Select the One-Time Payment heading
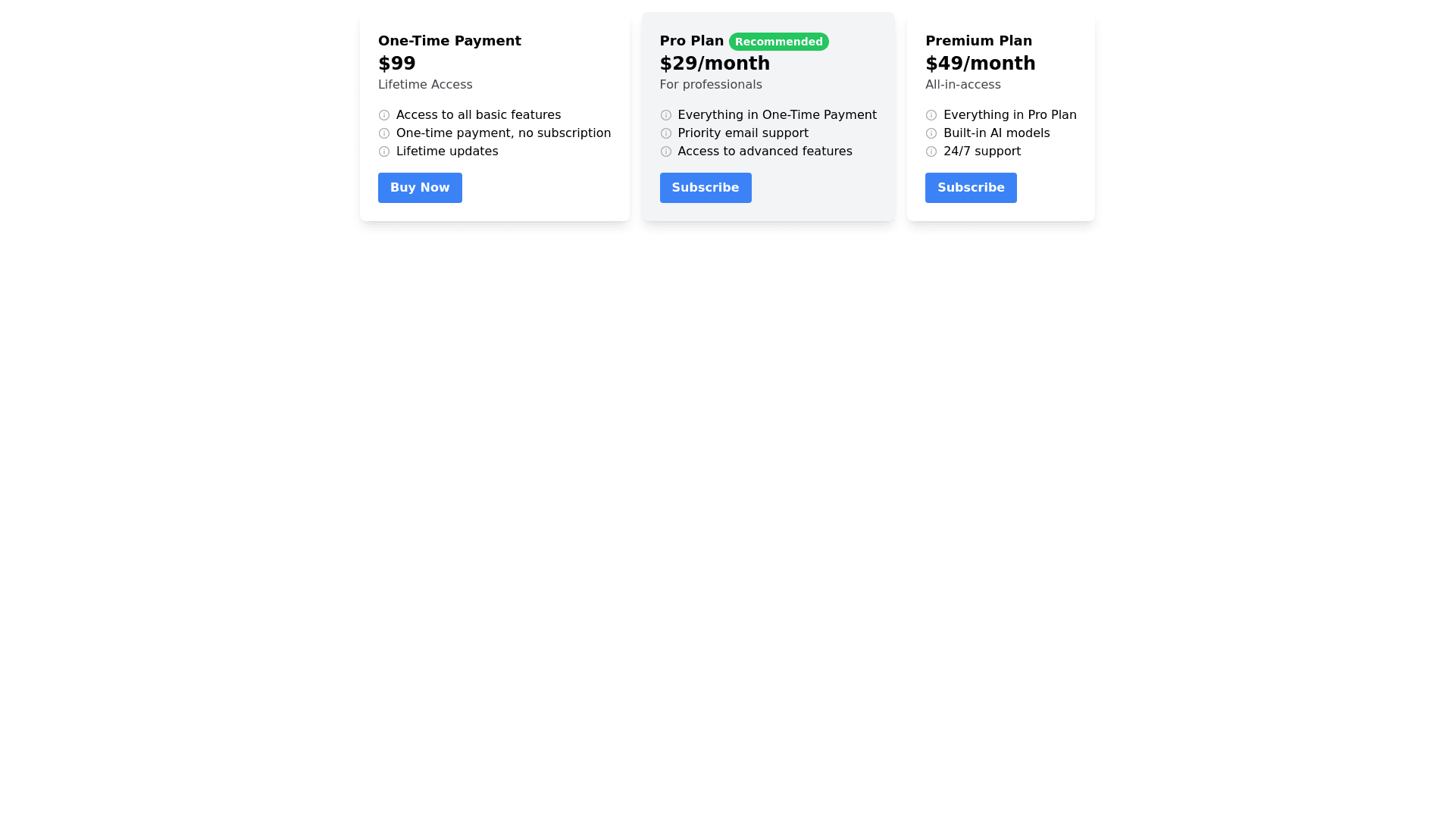Image resolution: width=1455 pixels, height=818 pixels. [x=449, y=41]
